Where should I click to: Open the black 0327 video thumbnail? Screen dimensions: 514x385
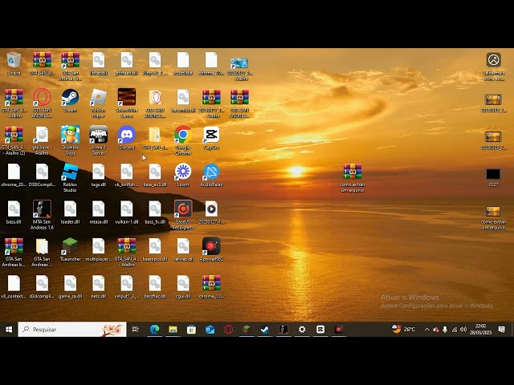493,177
